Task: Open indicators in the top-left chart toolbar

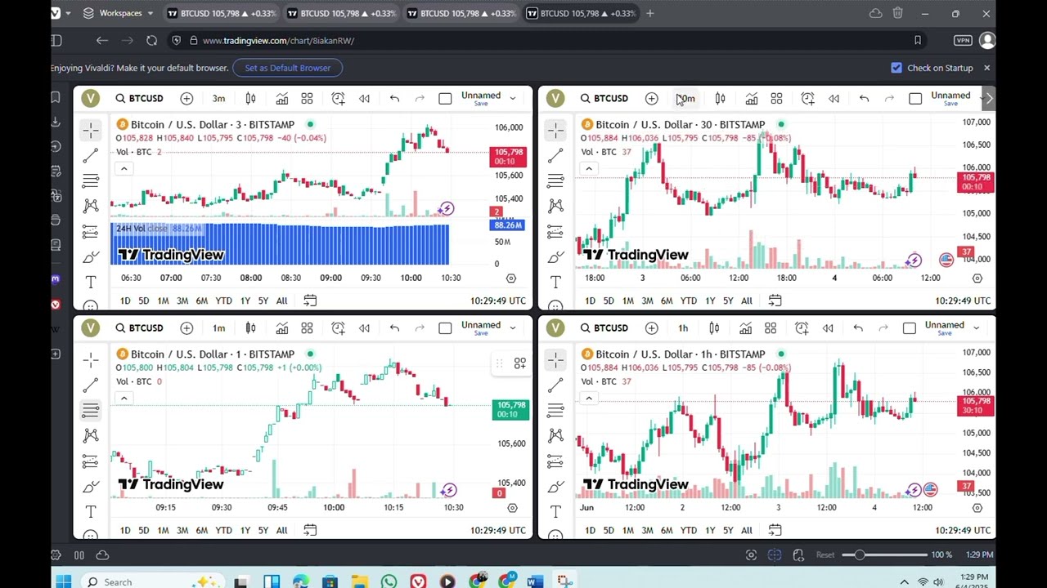Action: click(x=281, y=98)
